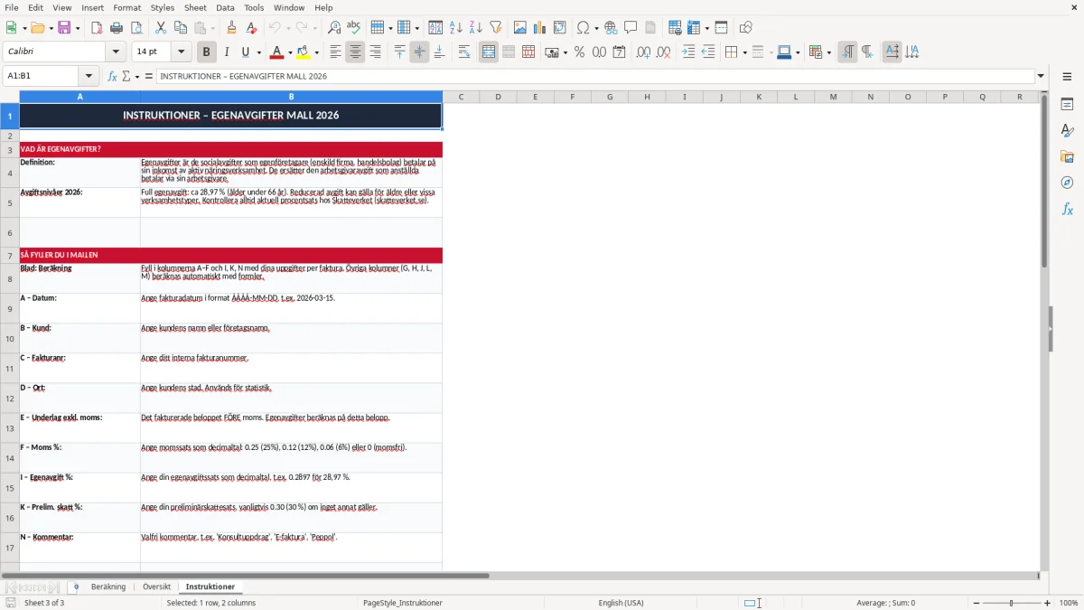Click font color red swatch
This screenshot has width=1084, height=610.
click(x=277, y=52)
